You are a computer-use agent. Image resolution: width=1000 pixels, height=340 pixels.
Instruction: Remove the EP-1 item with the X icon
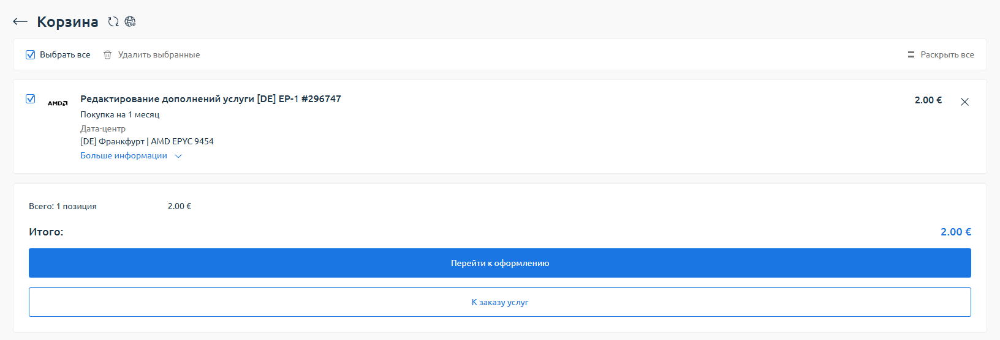tap(964, 102)
